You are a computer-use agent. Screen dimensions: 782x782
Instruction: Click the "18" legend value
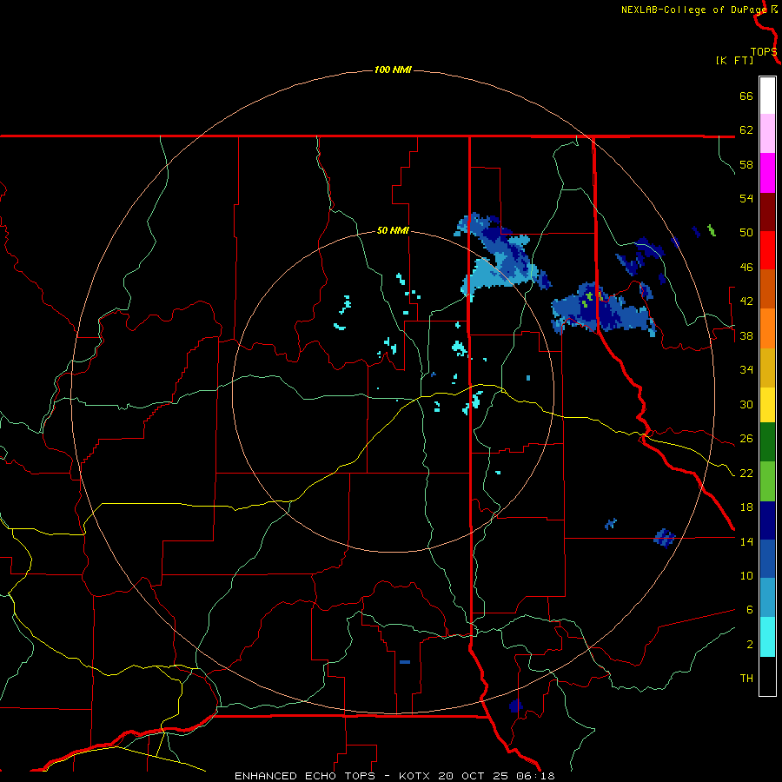746,507
